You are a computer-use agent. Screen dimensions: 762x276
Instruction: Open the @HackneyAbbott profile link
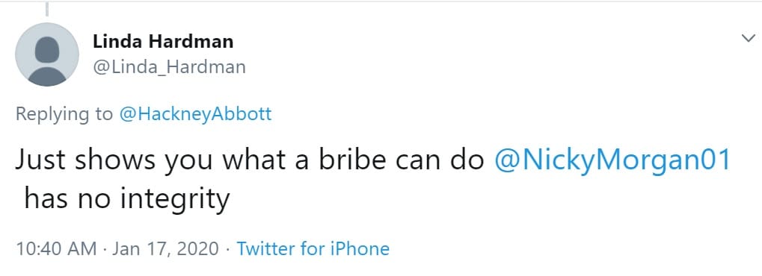[x=195, y=114]
